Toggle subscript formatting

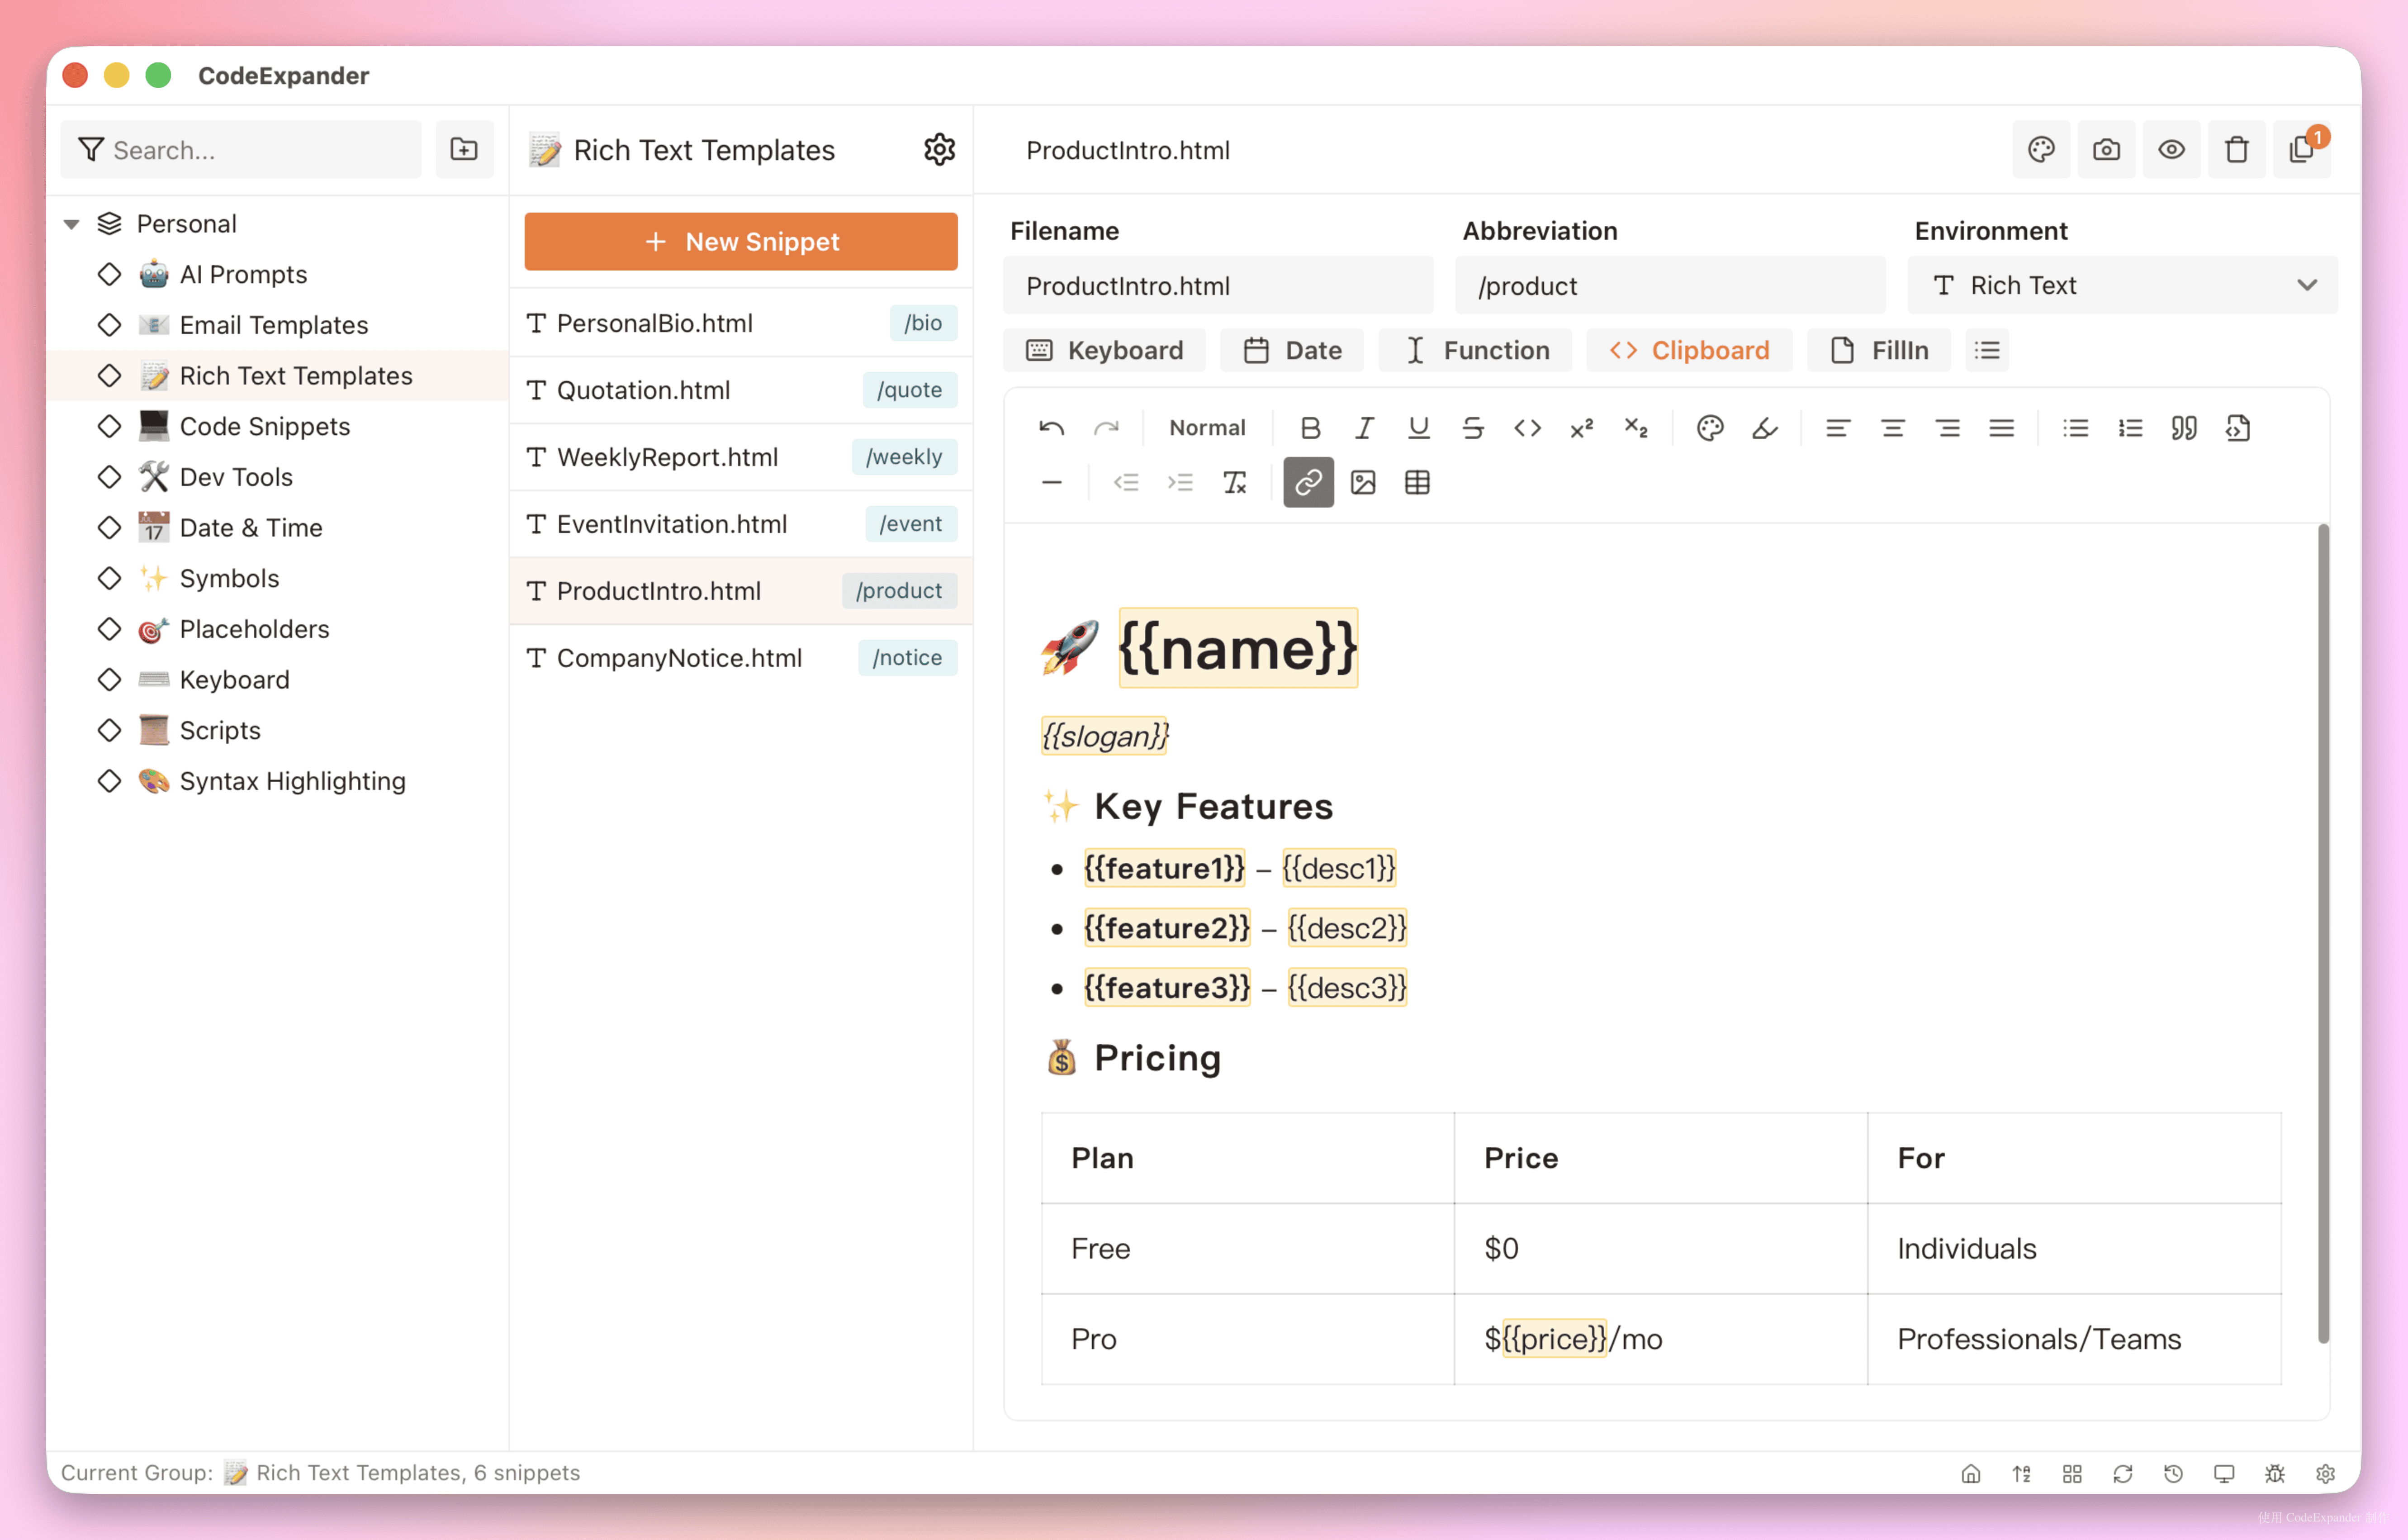(x=1636, y=428)
